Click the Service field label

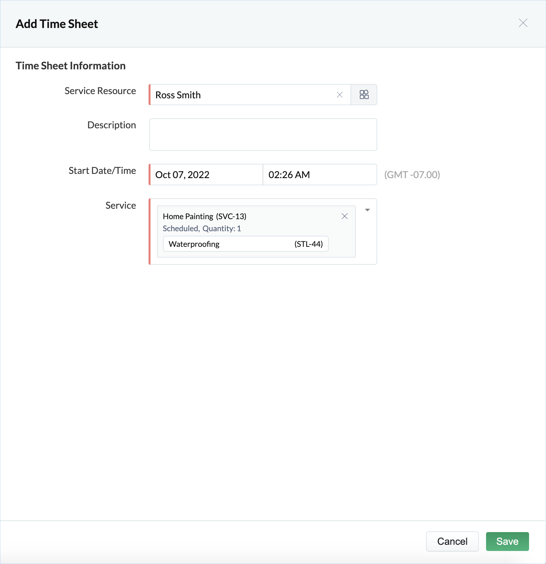click(x=121, y=205)
